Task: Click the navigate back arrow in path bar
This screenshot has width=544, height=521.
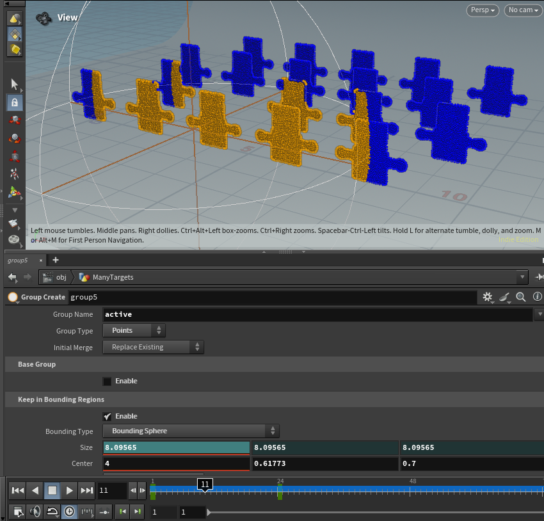Action: point(12,277)
